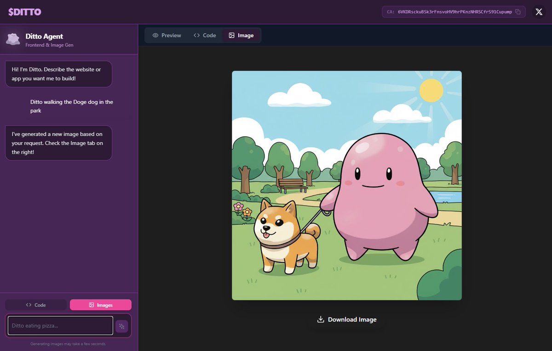Toggle the sidebar to Images view
552x351 pixels.
click(101, 304)
